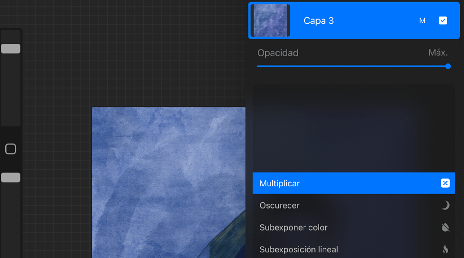This screenshot has height=258, width=464.
Task: Select the Capa 3 layer name
Action: point(319,21)
